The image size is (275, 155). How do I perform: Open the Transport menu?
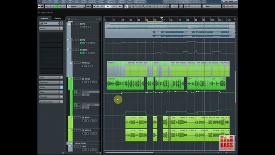click(92, 2)
